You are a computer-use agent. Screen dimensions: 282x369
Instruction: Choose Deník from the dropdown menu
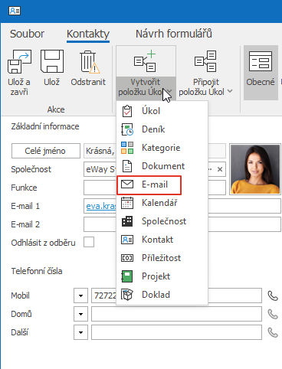coord(162,129)
